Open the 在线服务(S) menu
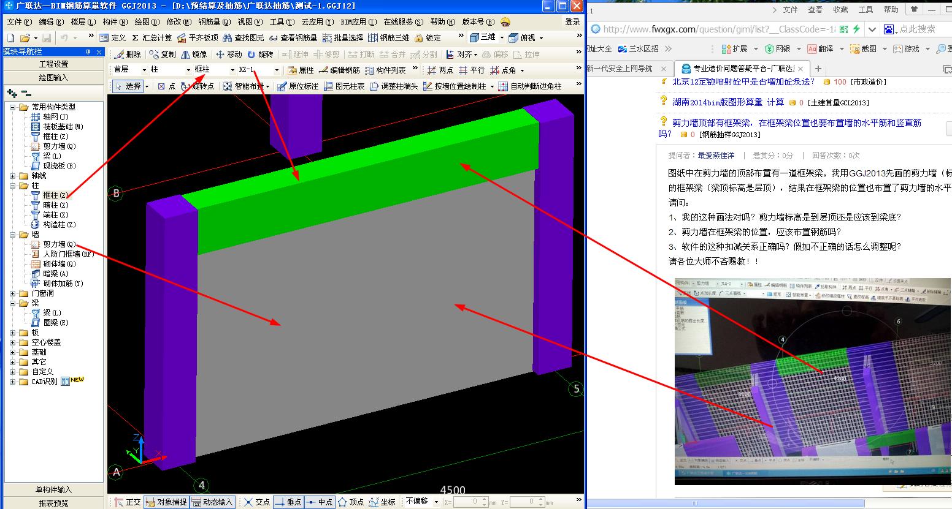This screenshot has width=952, height=509. (404, 22)
